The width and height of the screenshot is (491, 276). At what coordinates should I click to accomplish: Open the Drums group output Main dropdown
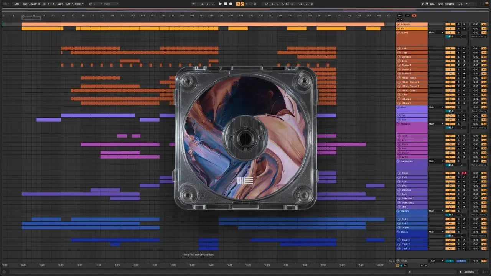436,33
